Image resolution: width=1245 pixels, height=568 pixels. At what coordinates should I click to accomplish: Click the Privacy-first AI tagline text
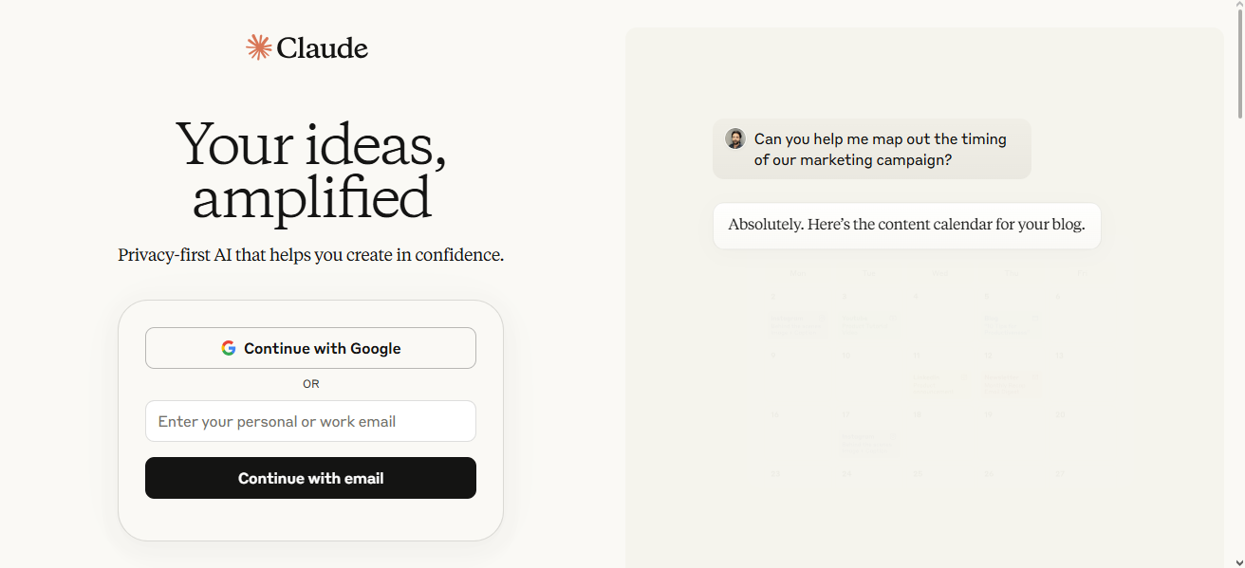click(x=310, y=255)
